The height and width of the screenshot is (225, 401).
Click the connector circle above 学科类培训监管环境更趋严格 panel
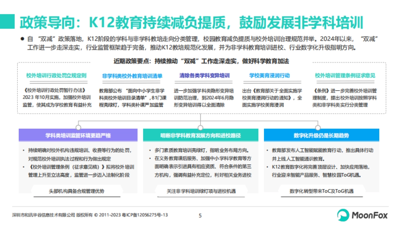pyautogui.click(x=79, y=127)
